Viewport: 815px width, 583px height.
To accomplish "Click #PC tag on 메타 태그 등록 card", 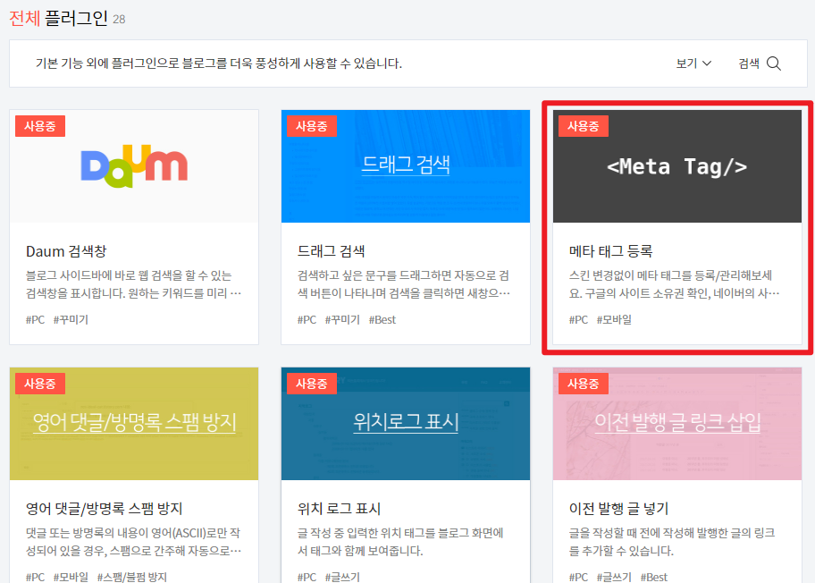I will (x=578, y=320).
